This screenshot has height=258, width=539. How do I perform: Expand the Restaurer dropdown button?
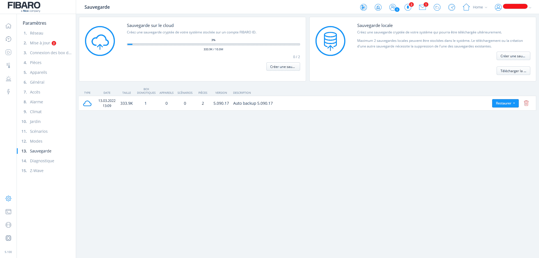[x=505, y=103]
